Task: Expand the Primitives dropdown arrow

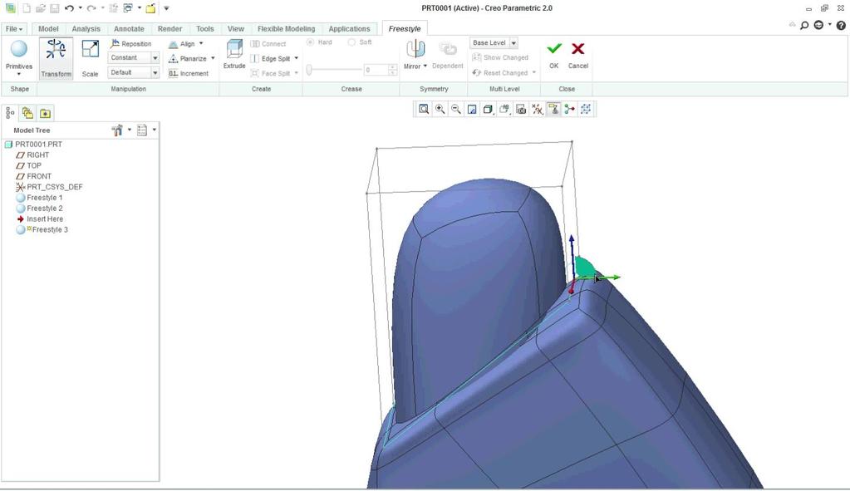Action: click(x=19, y=74)
